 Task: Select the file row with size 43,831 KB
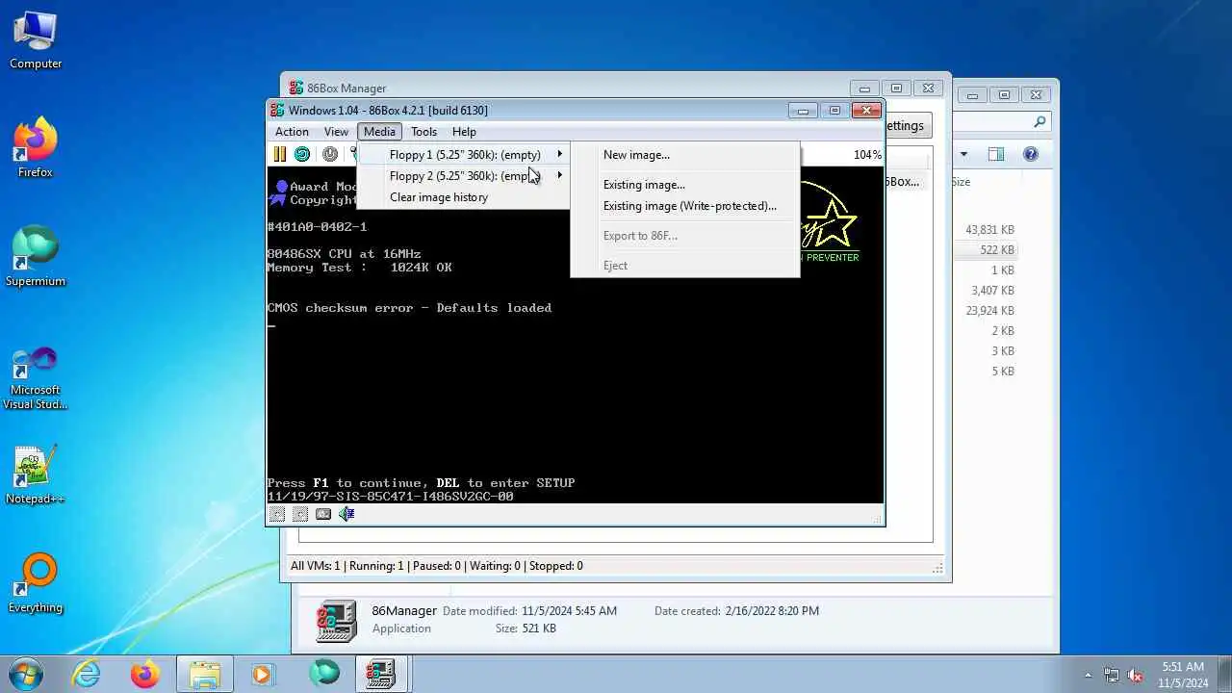tap(988, 230)
